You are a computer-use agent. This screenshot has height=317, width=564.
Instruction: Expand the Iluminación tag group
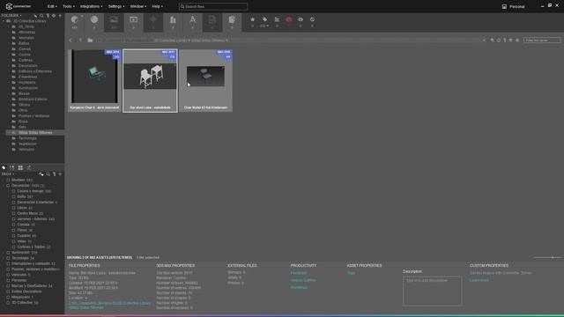click(x=4, y=253)
